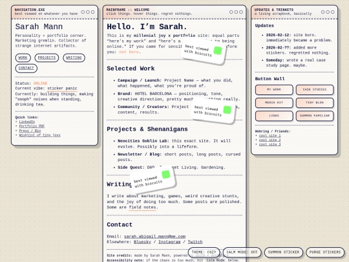Click the Media Kit wall button

[274, 103]
